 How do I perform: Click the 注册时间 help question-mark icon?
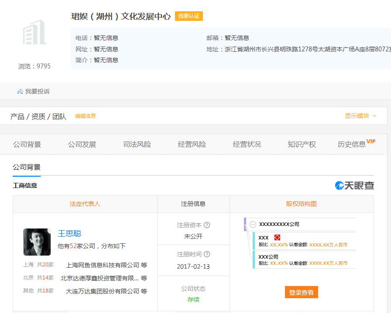click(x=207, y=254)
